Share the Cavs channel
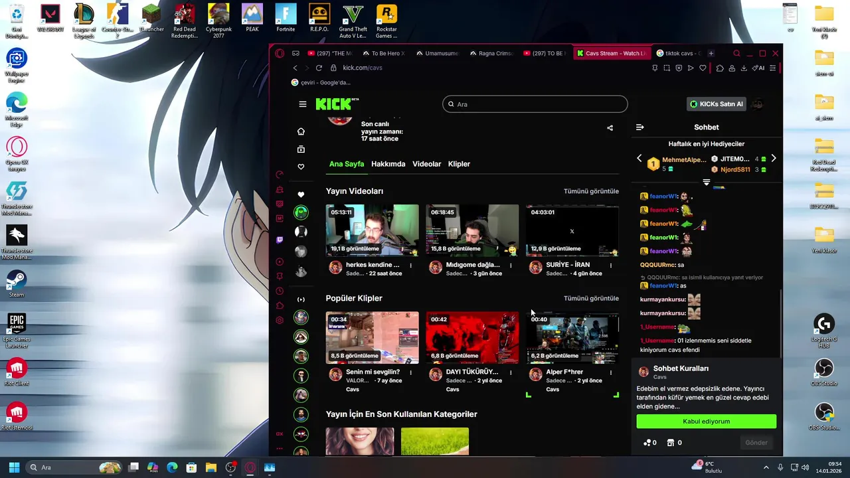This screenshot has height=478, width=850. pyautogui.click(x=610, y=128)
